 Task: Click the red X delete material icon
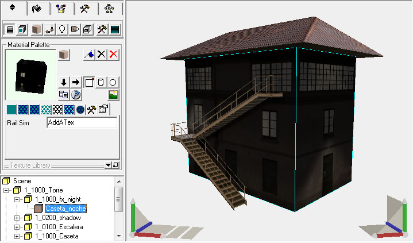(113, 54)
